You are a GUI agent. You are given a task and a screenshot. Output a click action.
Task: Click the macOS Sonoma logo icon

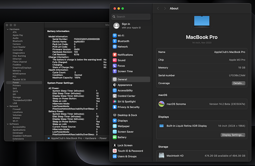pyautogui.click(x=161, y=104)
